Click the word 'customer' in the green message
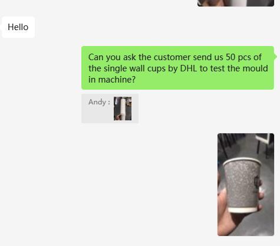The image size is (280, 246). click(172, 57)
